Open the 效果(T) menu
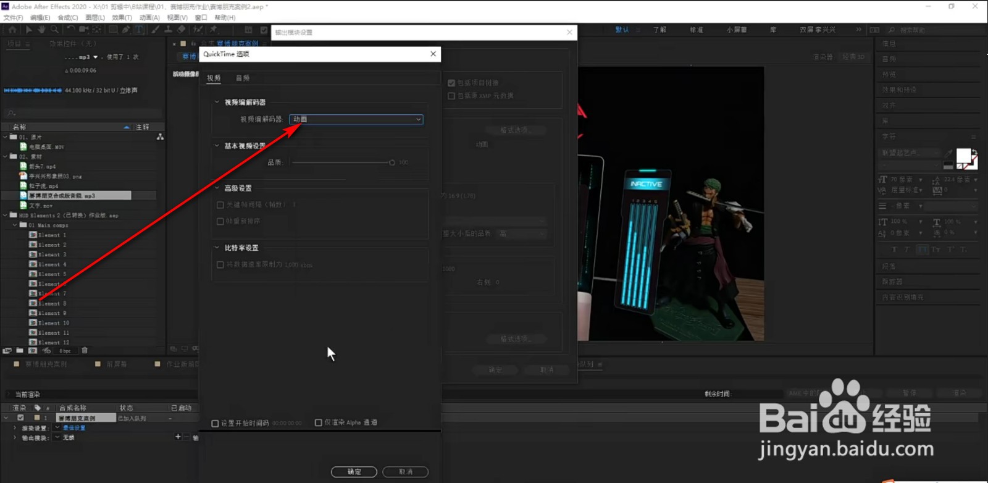Viewport: 988px width, 483px height. click(122, 18)
